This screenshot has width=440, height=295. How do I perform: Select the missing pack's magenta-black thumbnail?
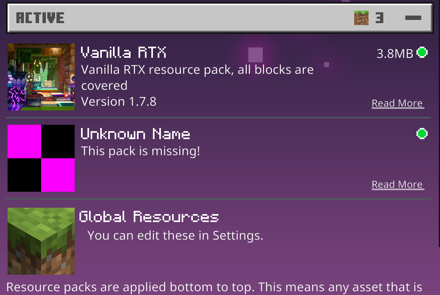(41, 158)
